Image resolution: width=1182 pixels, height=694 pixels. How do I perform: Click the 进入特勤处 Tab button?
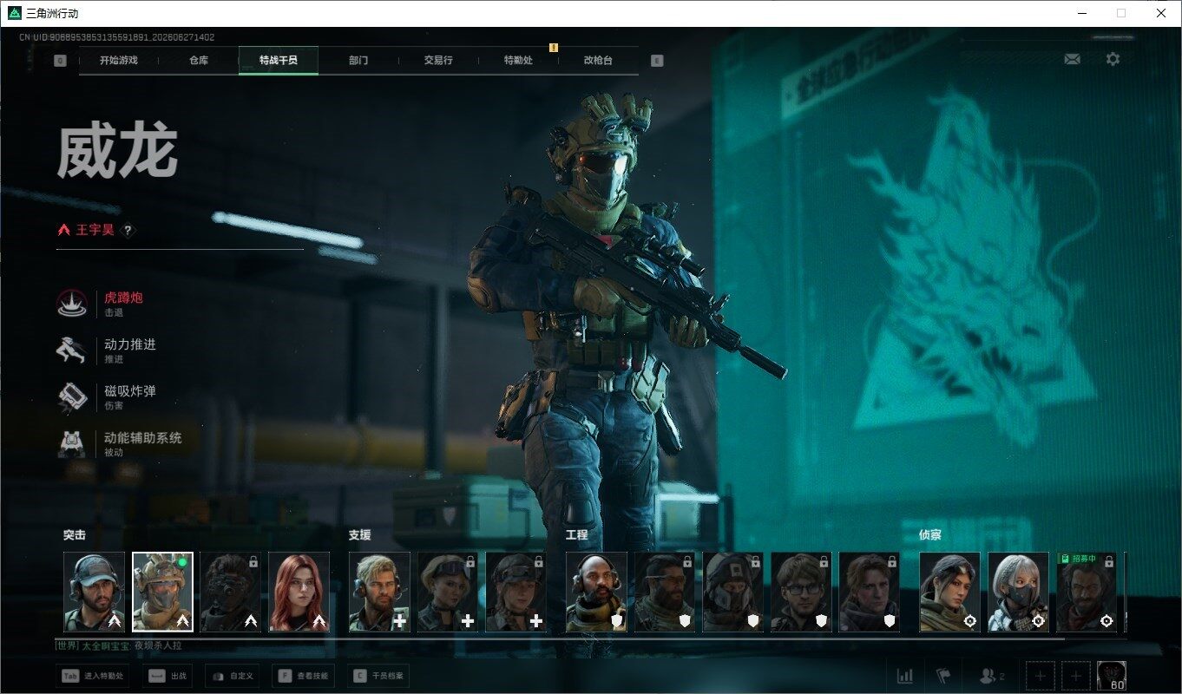92,676
